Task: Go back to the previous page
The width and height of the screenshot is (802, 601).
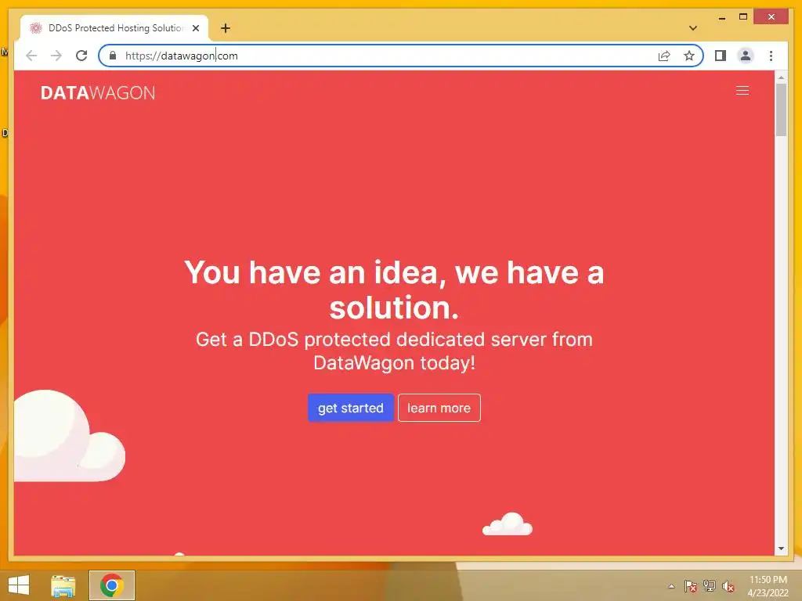Action: pyautogui.click(x=31, y=56)
